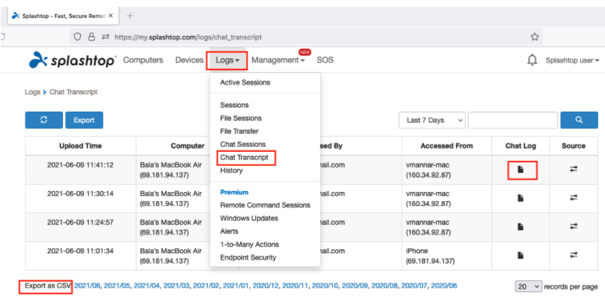The height and width of the screenshot is (299, 605).
Task: Click Chat Log column header
Action: (x=520, y=146)
